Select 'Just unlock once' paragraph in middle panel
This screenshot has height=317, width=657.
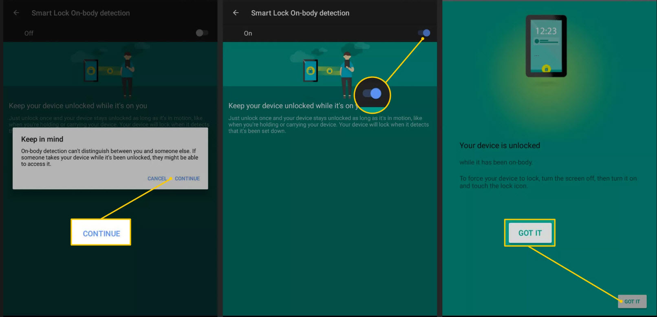[x=328, y=124]
